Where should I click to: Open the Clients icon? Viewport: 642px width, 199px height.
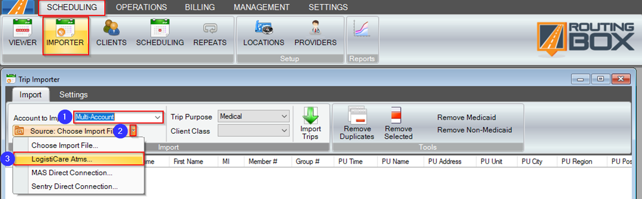tap(111, 34)
